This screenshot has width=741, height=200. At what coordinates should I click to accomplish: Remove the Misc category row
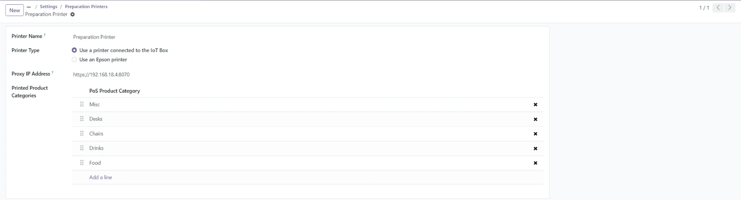[535, 105]
